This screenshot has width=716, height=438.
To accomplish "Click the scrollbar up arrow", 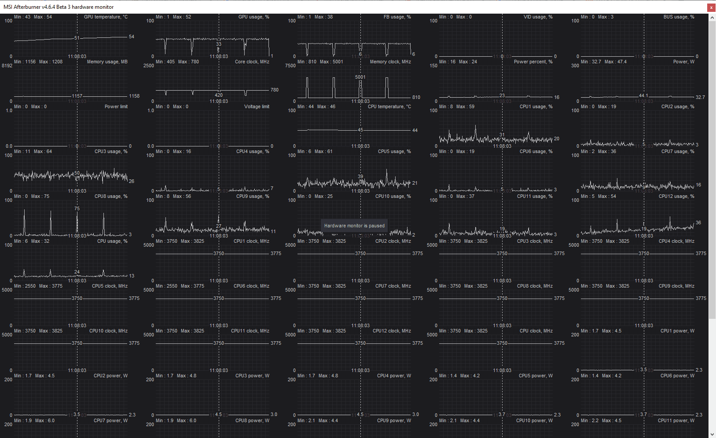I will (712, 18).
